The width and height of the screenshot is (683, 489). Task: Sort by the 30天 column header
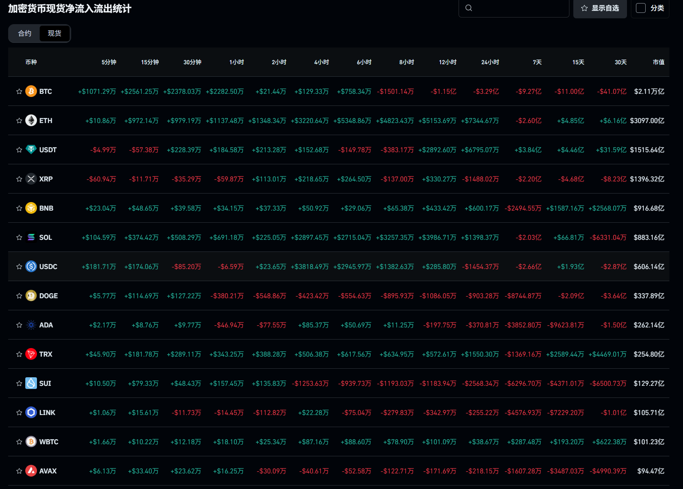tap(620, 62)
